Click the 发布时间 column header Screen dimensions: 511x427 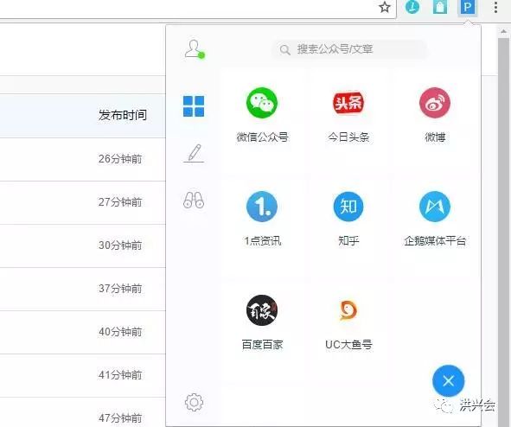click(123, 115)
